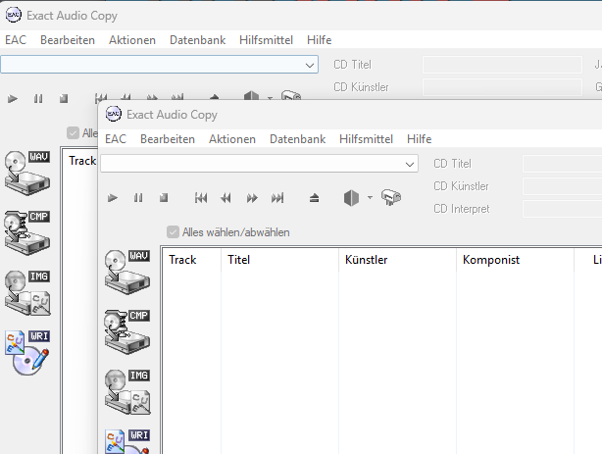
Task: Click Play in the front EAC window
Action: click(113, 198)
